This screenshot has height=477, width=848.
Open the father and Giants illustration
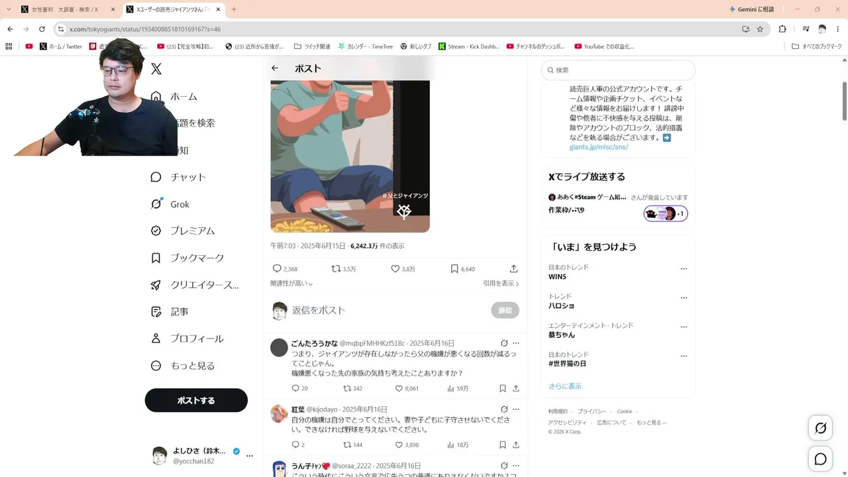(350, 156)
